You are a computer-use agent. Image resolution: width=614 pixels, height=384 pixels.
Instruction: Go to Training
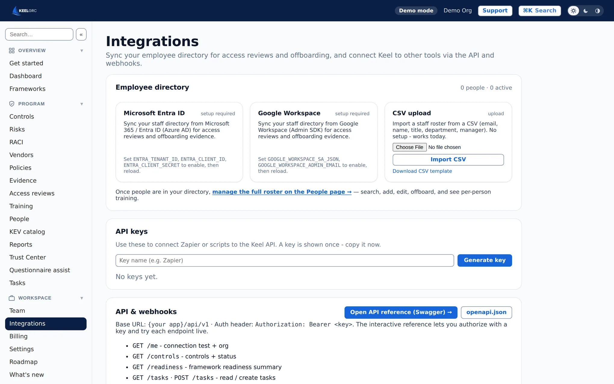[46, 206]
